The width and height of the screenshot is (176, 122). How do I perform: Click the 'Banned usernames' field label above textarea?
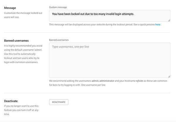(59, 40)
